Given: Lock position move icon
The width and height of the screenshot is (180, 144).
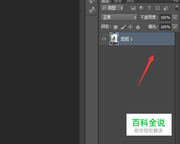Looking at the screenshot, I should [x=130, y=27].
